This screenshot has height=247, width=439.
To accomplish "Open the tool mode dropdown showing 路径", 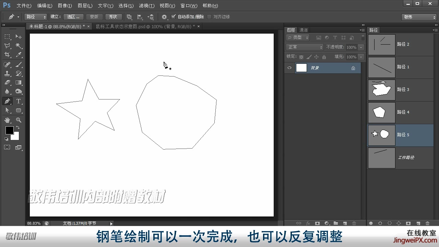I will pos(35,16).
